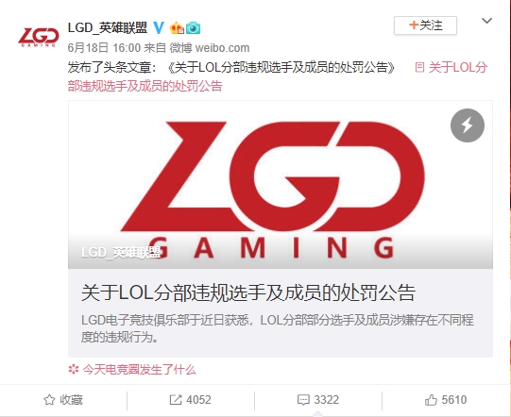Screen dimensions: 511x417
Task: Open the post timestamp 6月18日 16:00
Action: click(104, 48)
